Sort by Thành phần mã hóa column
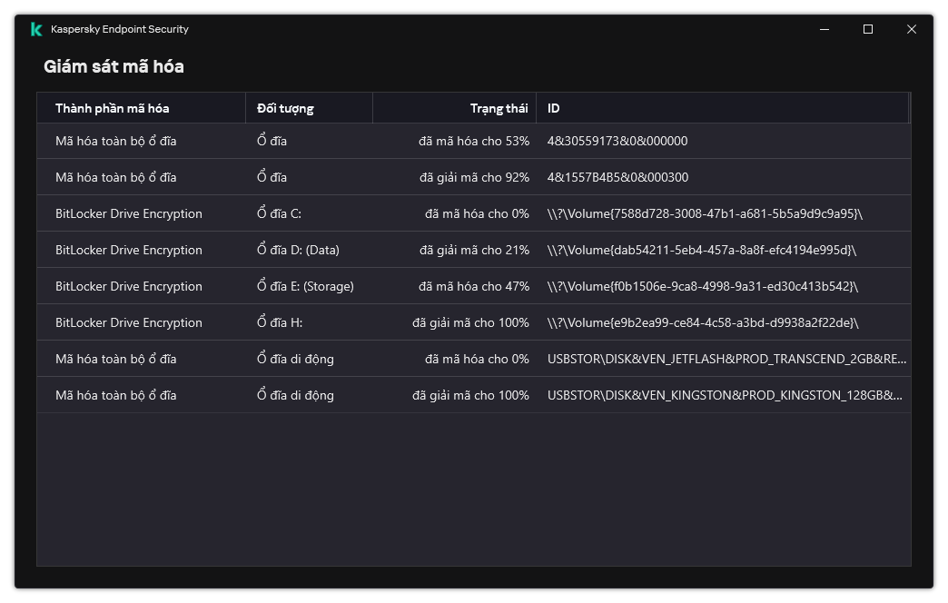Screen dimensions: 948x603 pos(112,108)
